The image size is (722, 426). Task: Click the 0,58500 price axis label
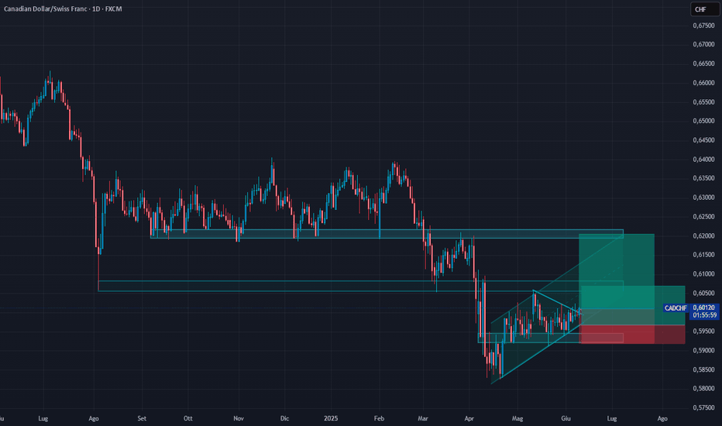[704, 369]
